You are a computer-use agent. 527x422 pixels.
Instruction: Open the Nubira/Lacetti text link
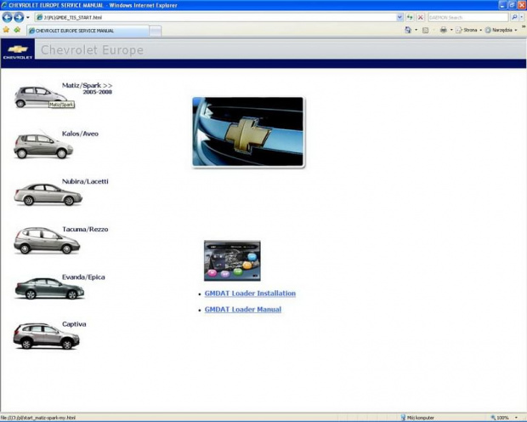[x=85, y=181]
